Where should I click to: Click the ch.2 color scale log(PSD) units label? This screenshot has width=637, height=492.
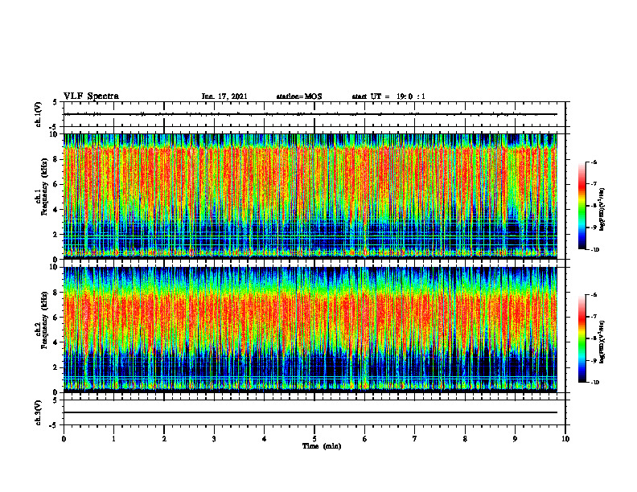(x=602, y=342)
